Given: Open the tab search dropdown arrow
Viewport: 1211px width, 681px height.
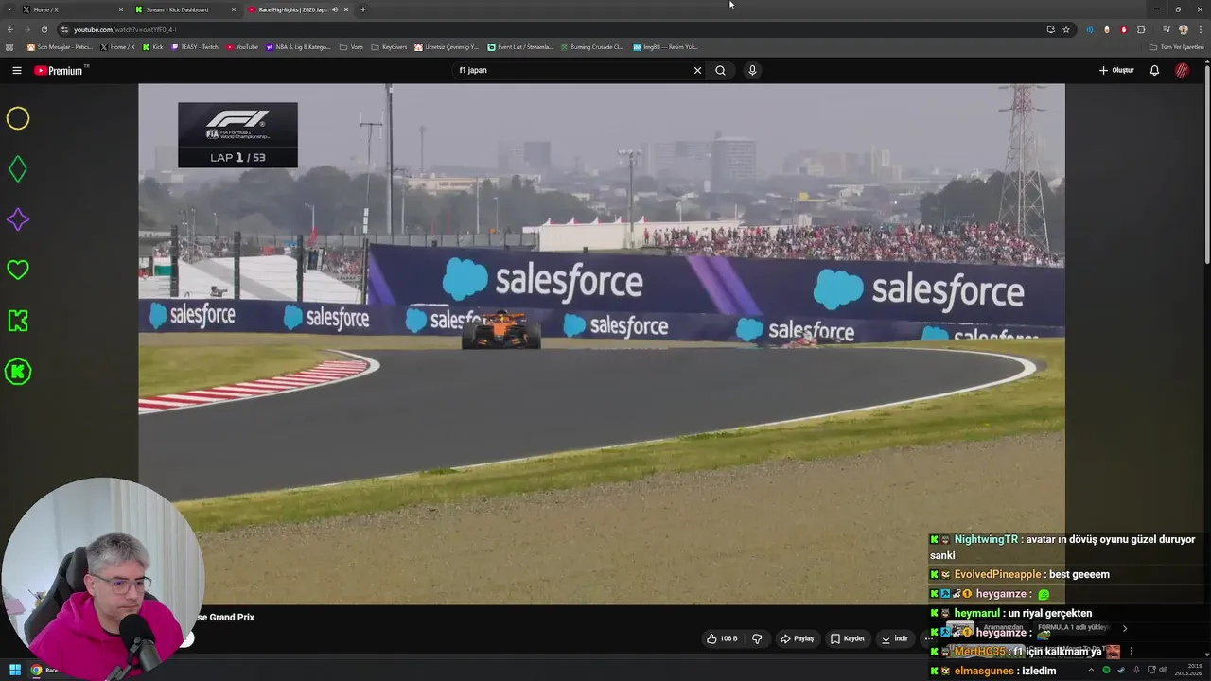Looking at the screenshot, I should click(x=9, y=9).
